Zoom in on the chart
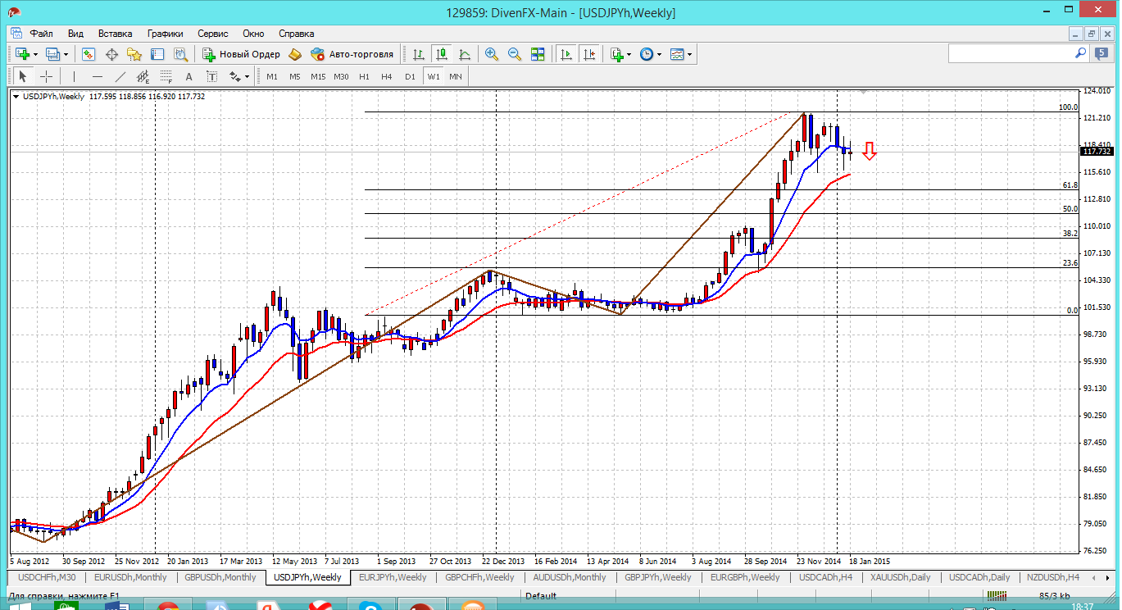The image size is (1122, 610). pyautogui.click(x=492, y=54)
